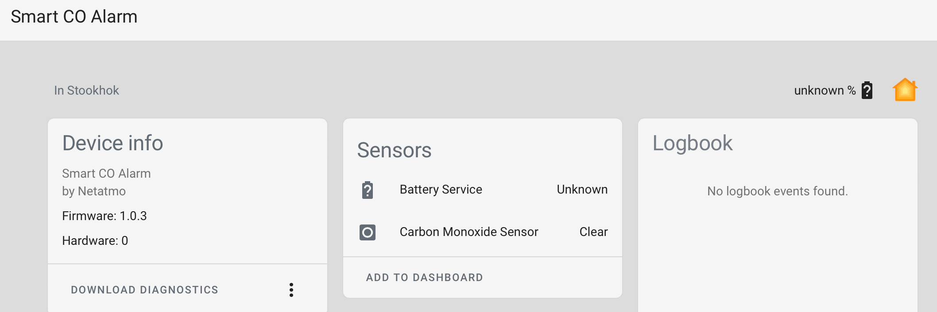Image resolution: width=937 pixels, height=312 pixels.
Task: Open the three-dot overflow menu on Device info
Action: tap(291, 289)
